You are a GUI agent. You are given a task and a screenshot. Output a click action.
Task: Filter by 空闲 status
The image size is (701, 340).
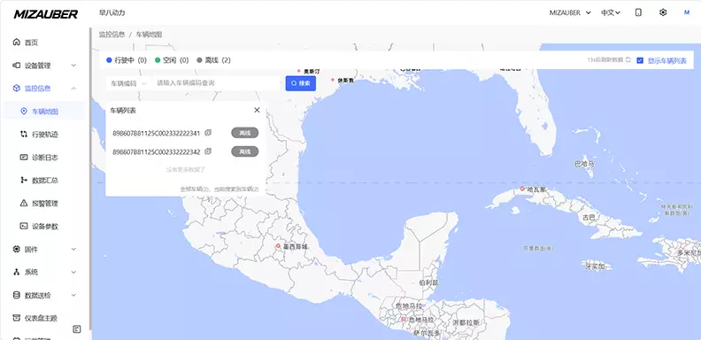(x=172, y=60)
